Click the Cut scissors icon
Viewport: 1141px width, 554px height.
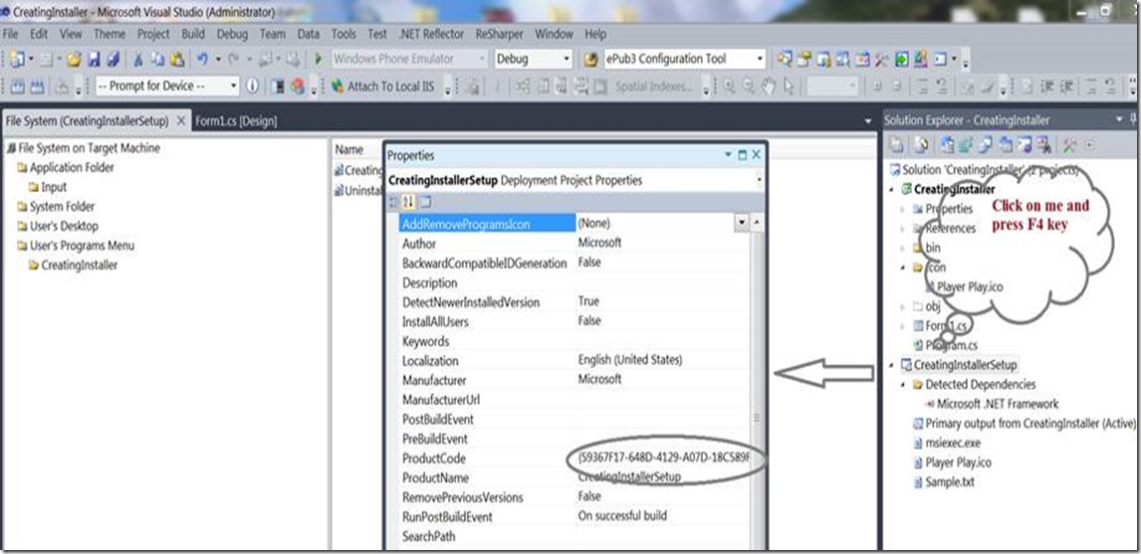[x=139, y=60]
